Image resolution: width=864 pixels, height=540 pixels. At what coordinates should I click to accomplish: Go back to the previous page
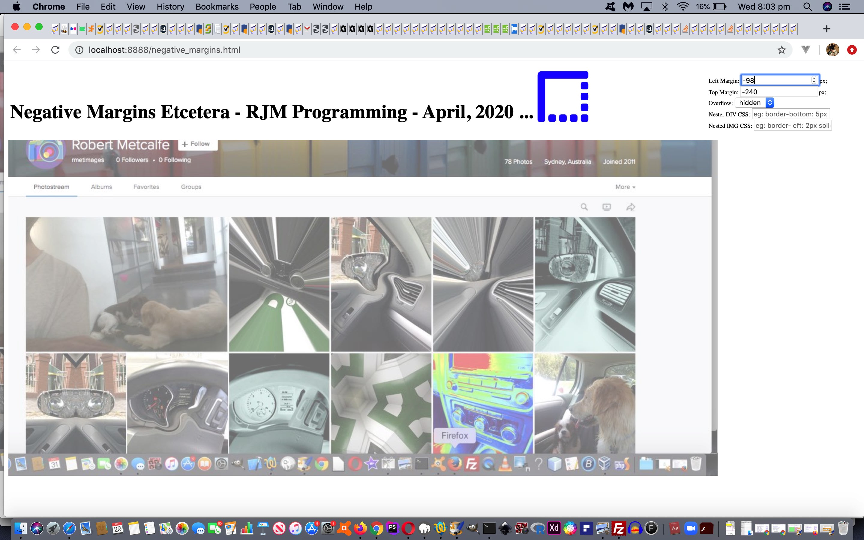coord(17,49)
